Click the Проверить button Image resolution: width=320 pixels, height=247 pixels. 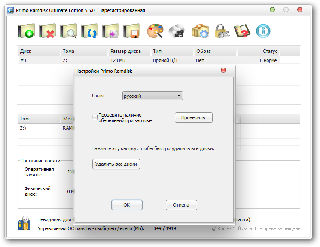click(193, 117)
